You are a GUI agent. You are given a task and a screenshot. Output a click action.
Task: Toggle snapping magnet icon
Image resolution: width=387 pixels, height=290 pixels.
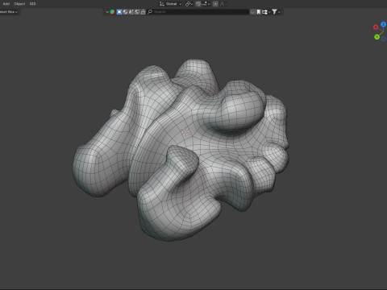[198, 4]
